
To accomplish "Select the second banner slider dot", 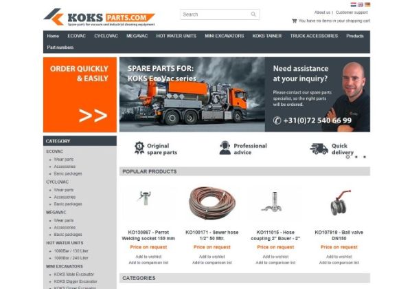I will [x=356, y=157].
